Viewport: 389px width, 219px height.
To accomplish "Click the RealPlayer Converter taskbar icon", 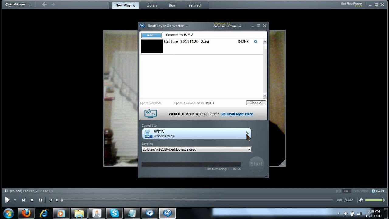I will [167, 213].
